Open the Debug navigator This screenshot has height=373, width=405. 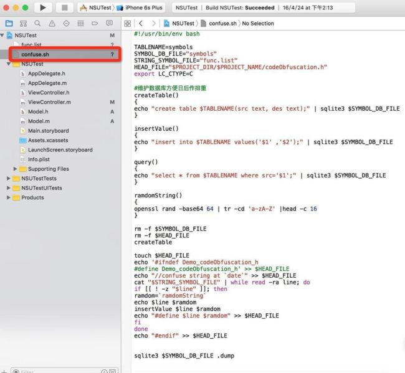coord(80,24)
